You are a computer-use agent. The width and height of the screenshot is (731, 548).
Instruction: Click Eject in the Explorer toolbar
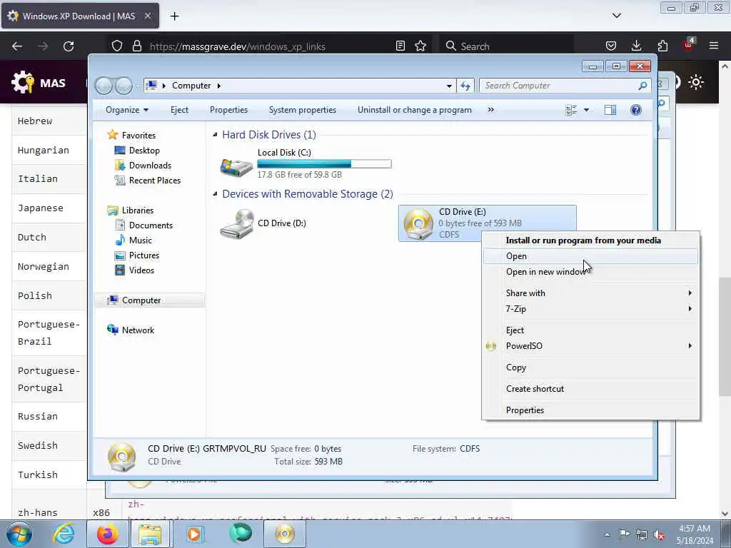tap(179, 110)
